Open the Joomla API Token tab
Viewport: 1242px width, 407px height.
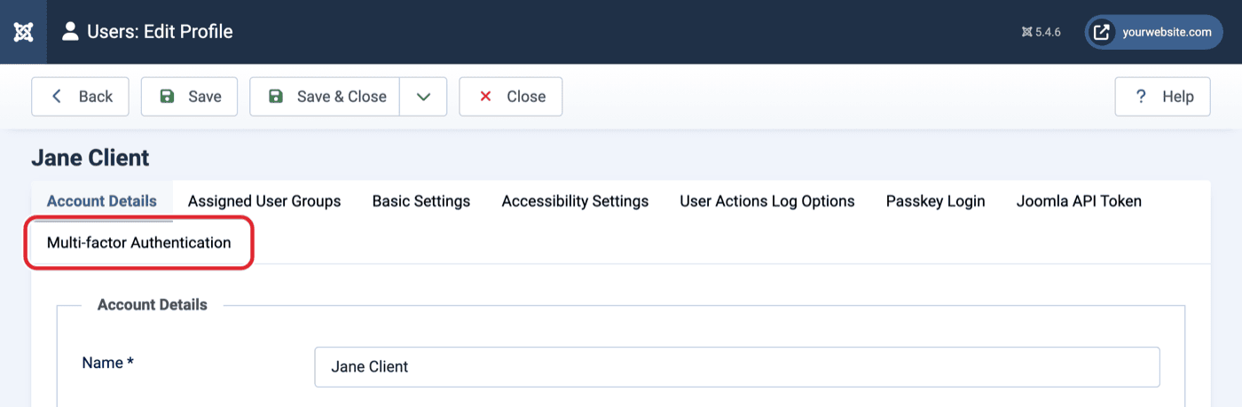point(1079,201)
